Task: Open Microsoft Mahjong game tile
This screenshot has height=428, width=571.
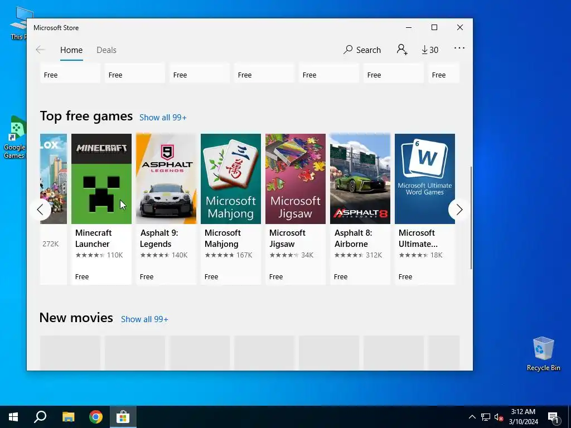Action: 231,209
